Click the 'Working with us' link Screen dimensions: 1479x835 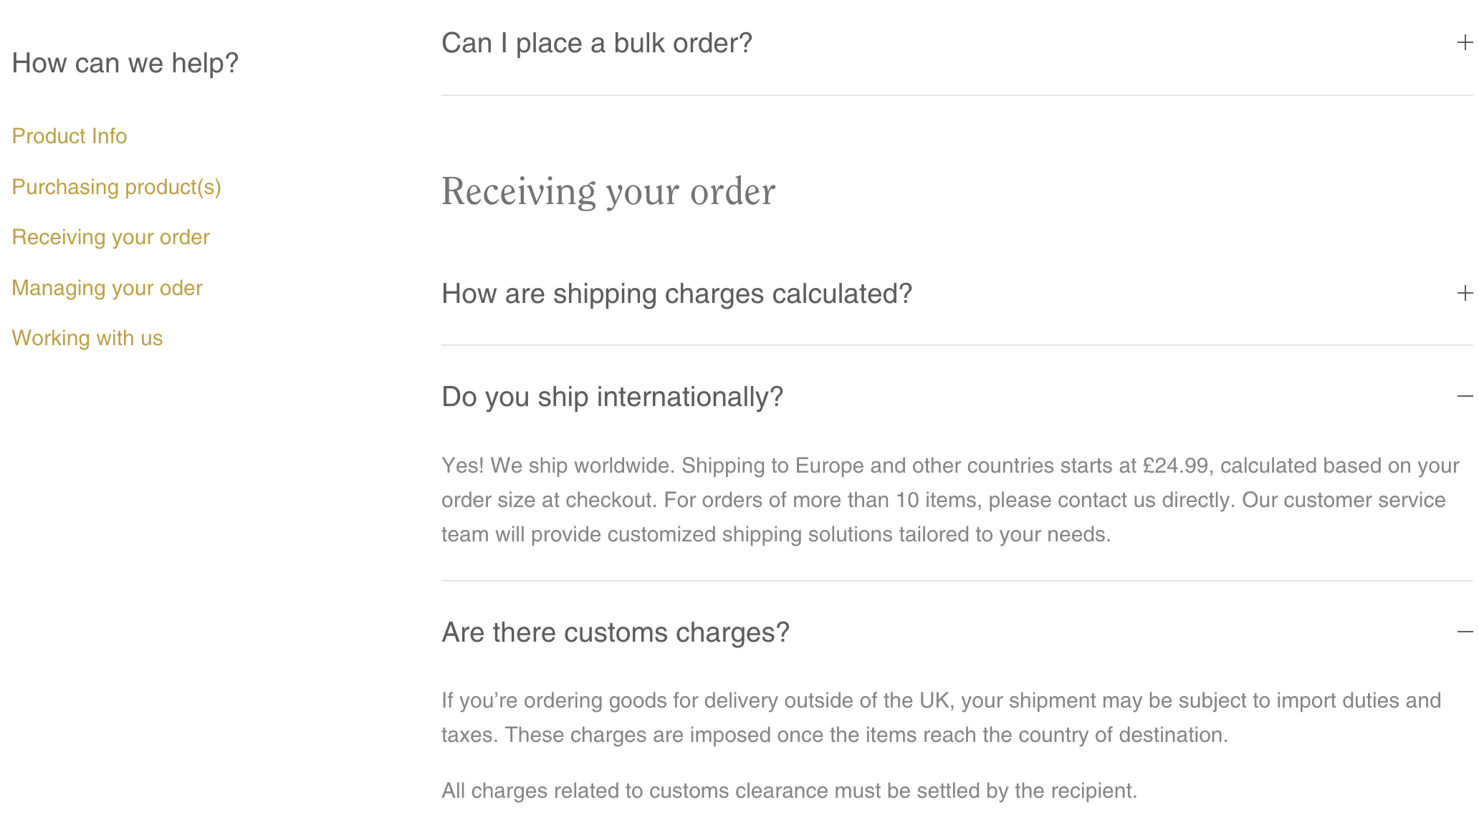(x=87, y=338)
